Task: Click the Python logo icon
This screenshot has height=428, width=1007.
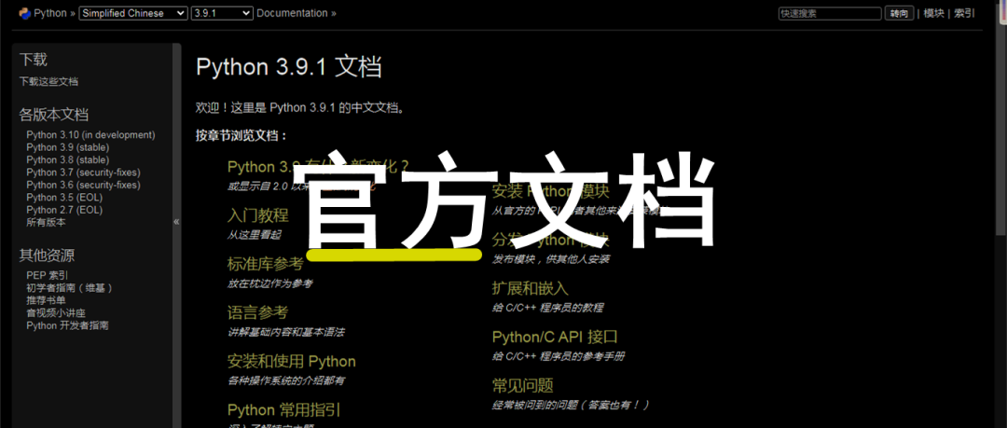Action: (25, 13)
